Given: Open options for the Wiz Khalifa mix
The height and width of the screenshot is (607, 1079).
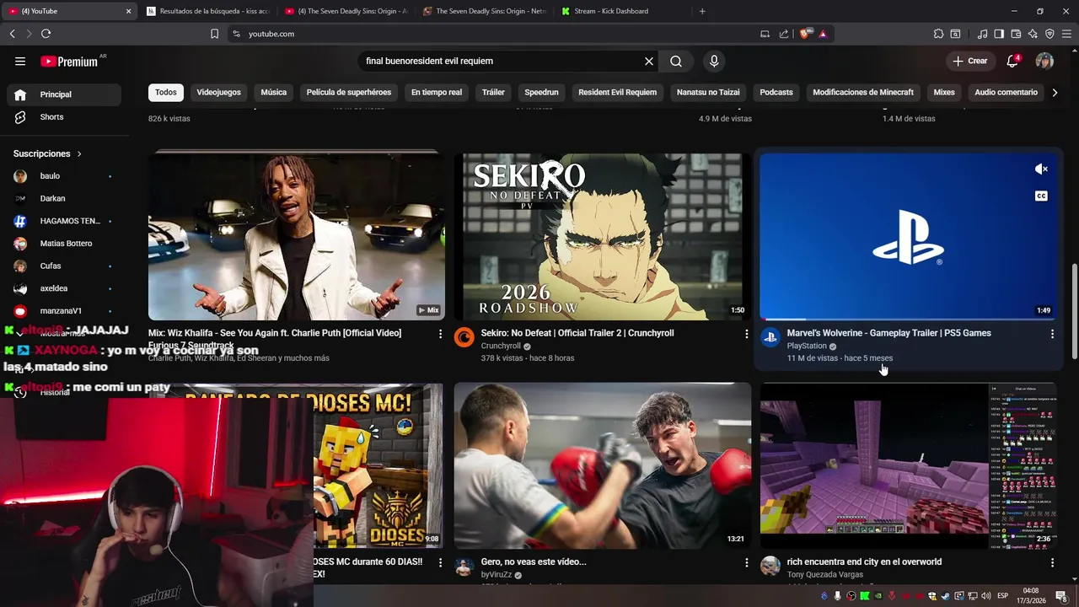Looking at the screenshot, I should (440, 334).
